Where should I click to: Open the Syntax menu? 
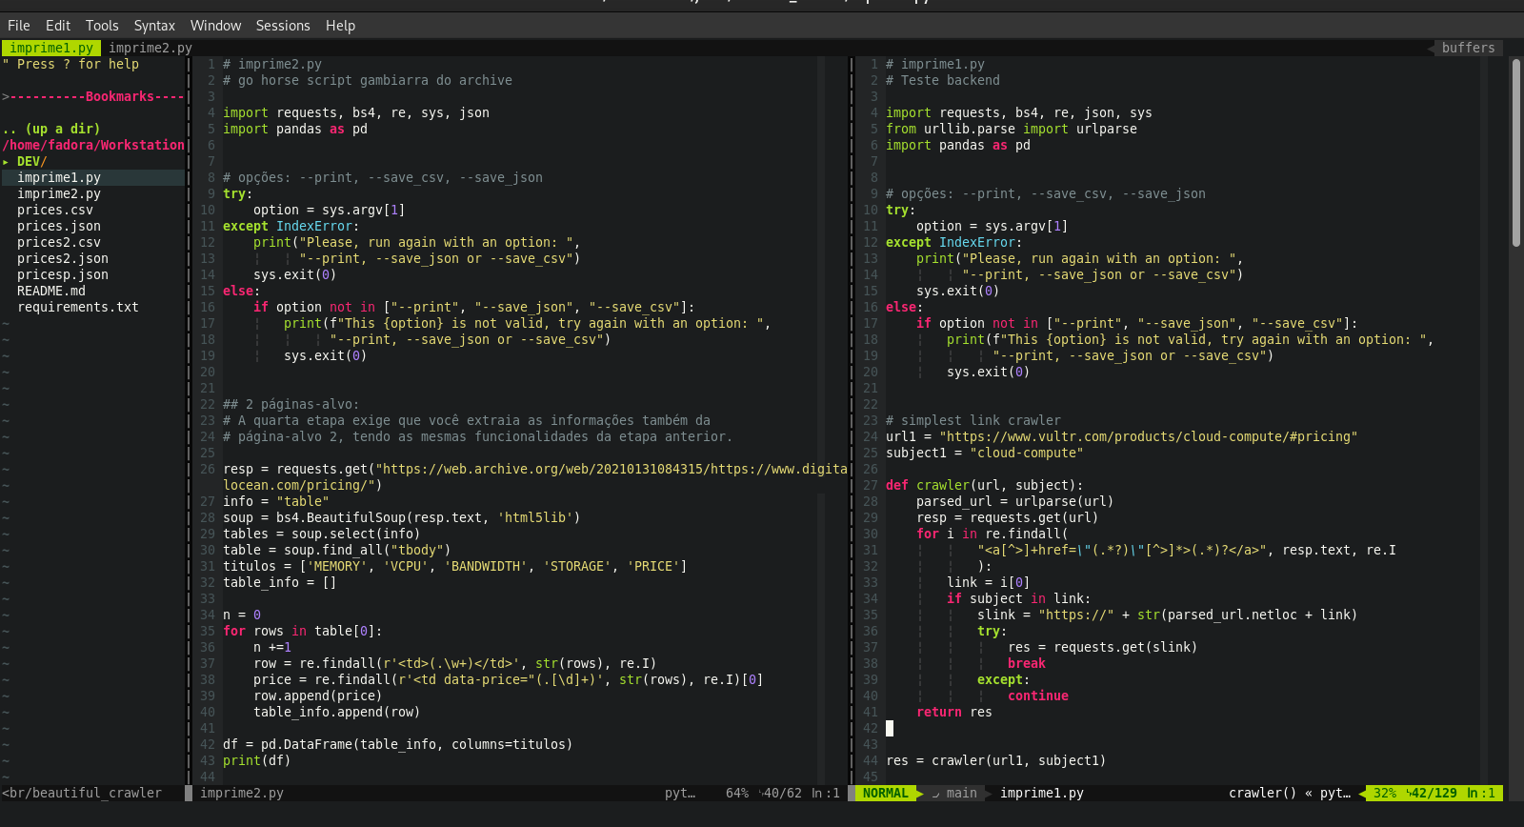click(x=154, y=26)
